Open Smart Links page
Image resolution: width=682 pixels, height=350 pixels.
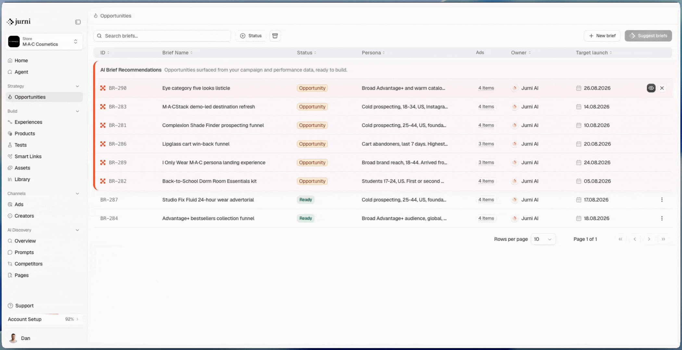click(44, 157)
